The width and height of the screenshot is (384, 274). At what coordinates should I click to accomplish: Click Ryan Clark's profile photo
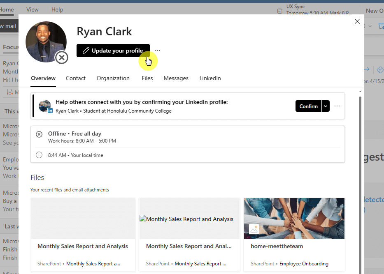coord(46,42)
